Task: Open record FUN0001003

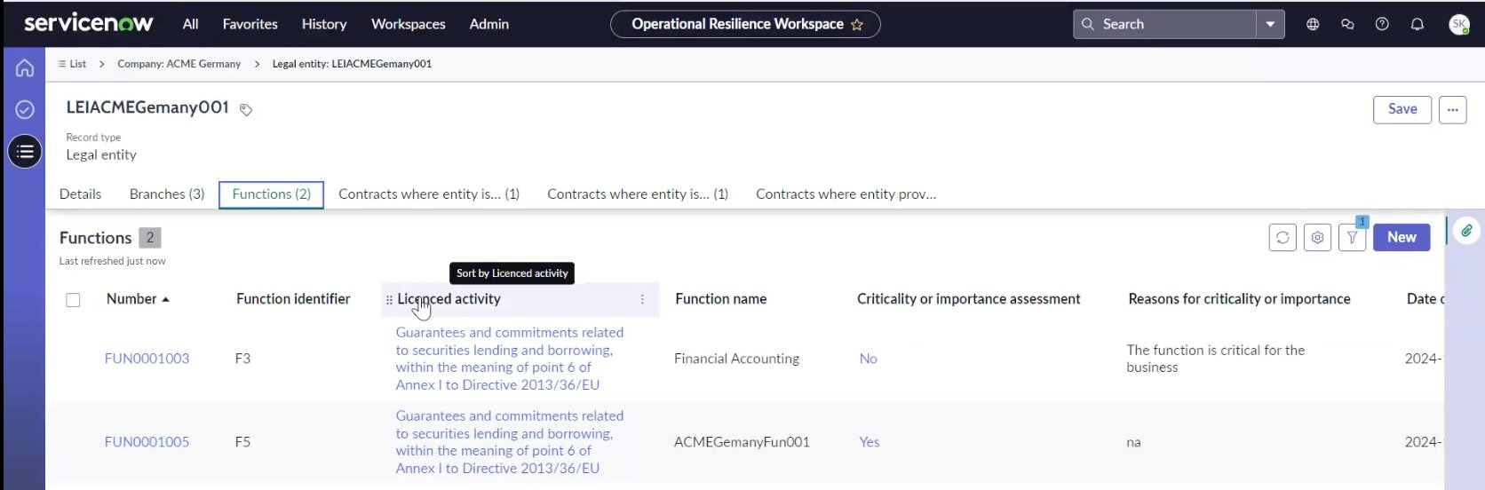Action: click(x=147, y=359)
